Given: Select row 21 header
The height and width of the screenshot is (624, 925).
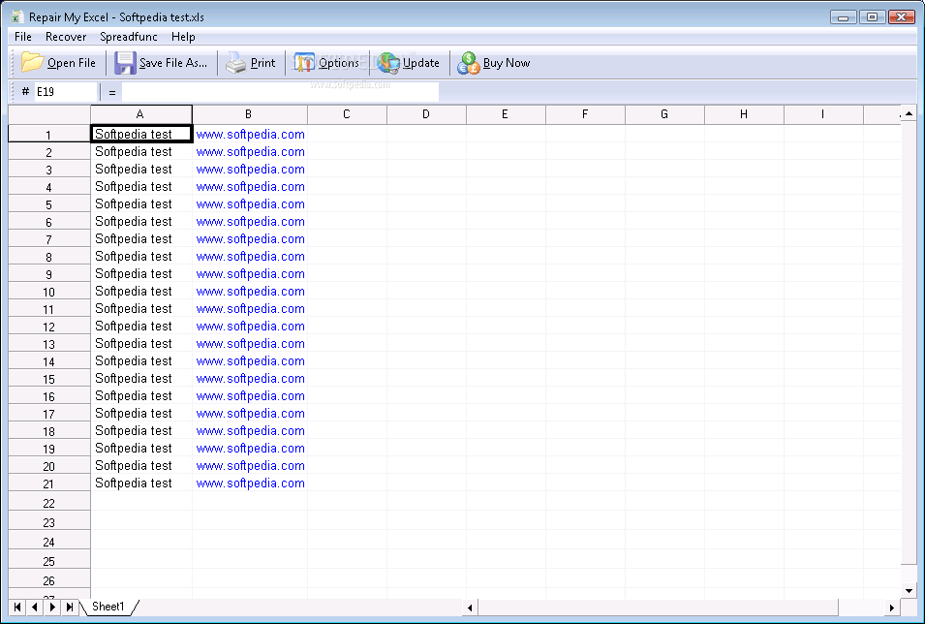Looking at the screenshot, I should click(x=49, y=484).
